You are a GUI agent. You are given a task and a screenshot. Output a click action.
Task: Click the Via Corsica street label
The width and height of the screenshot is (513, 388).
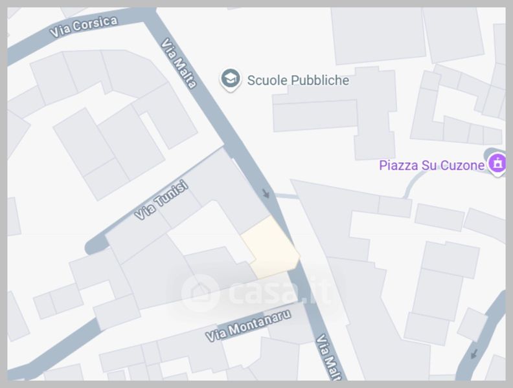tap(84, 26)
